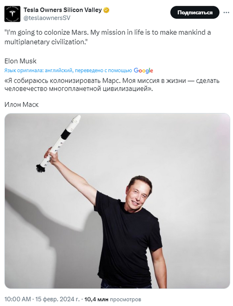
Task: Open the Tesla Owners Silicon Valley avatar
Action: tap(12, 14)
